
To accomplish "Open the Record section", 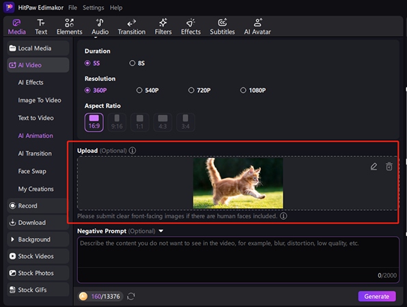I will coord(38,206).
